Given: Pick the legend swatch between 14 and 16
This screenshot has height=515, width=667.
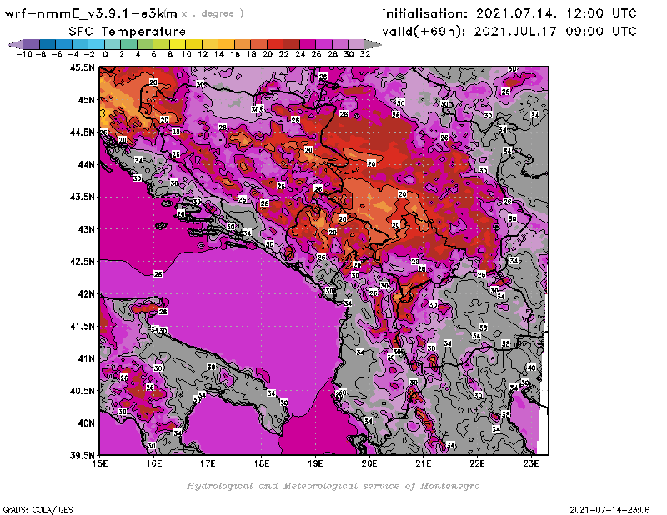Looking at the screenshot, I should coord(226,44).
